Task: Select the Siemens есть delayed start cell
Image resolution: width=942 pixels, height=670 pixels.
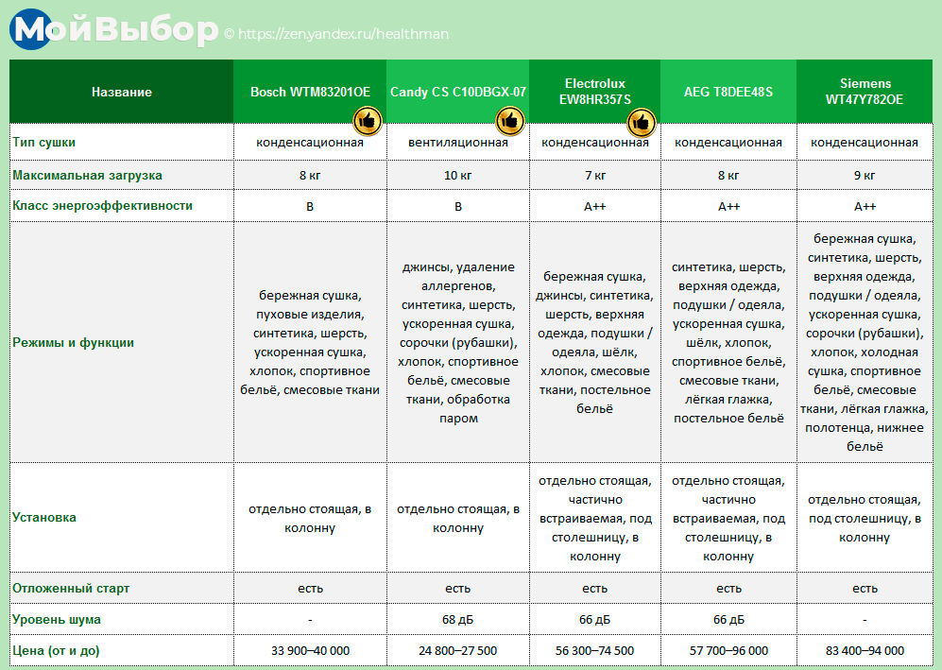Action: [865, 589]
